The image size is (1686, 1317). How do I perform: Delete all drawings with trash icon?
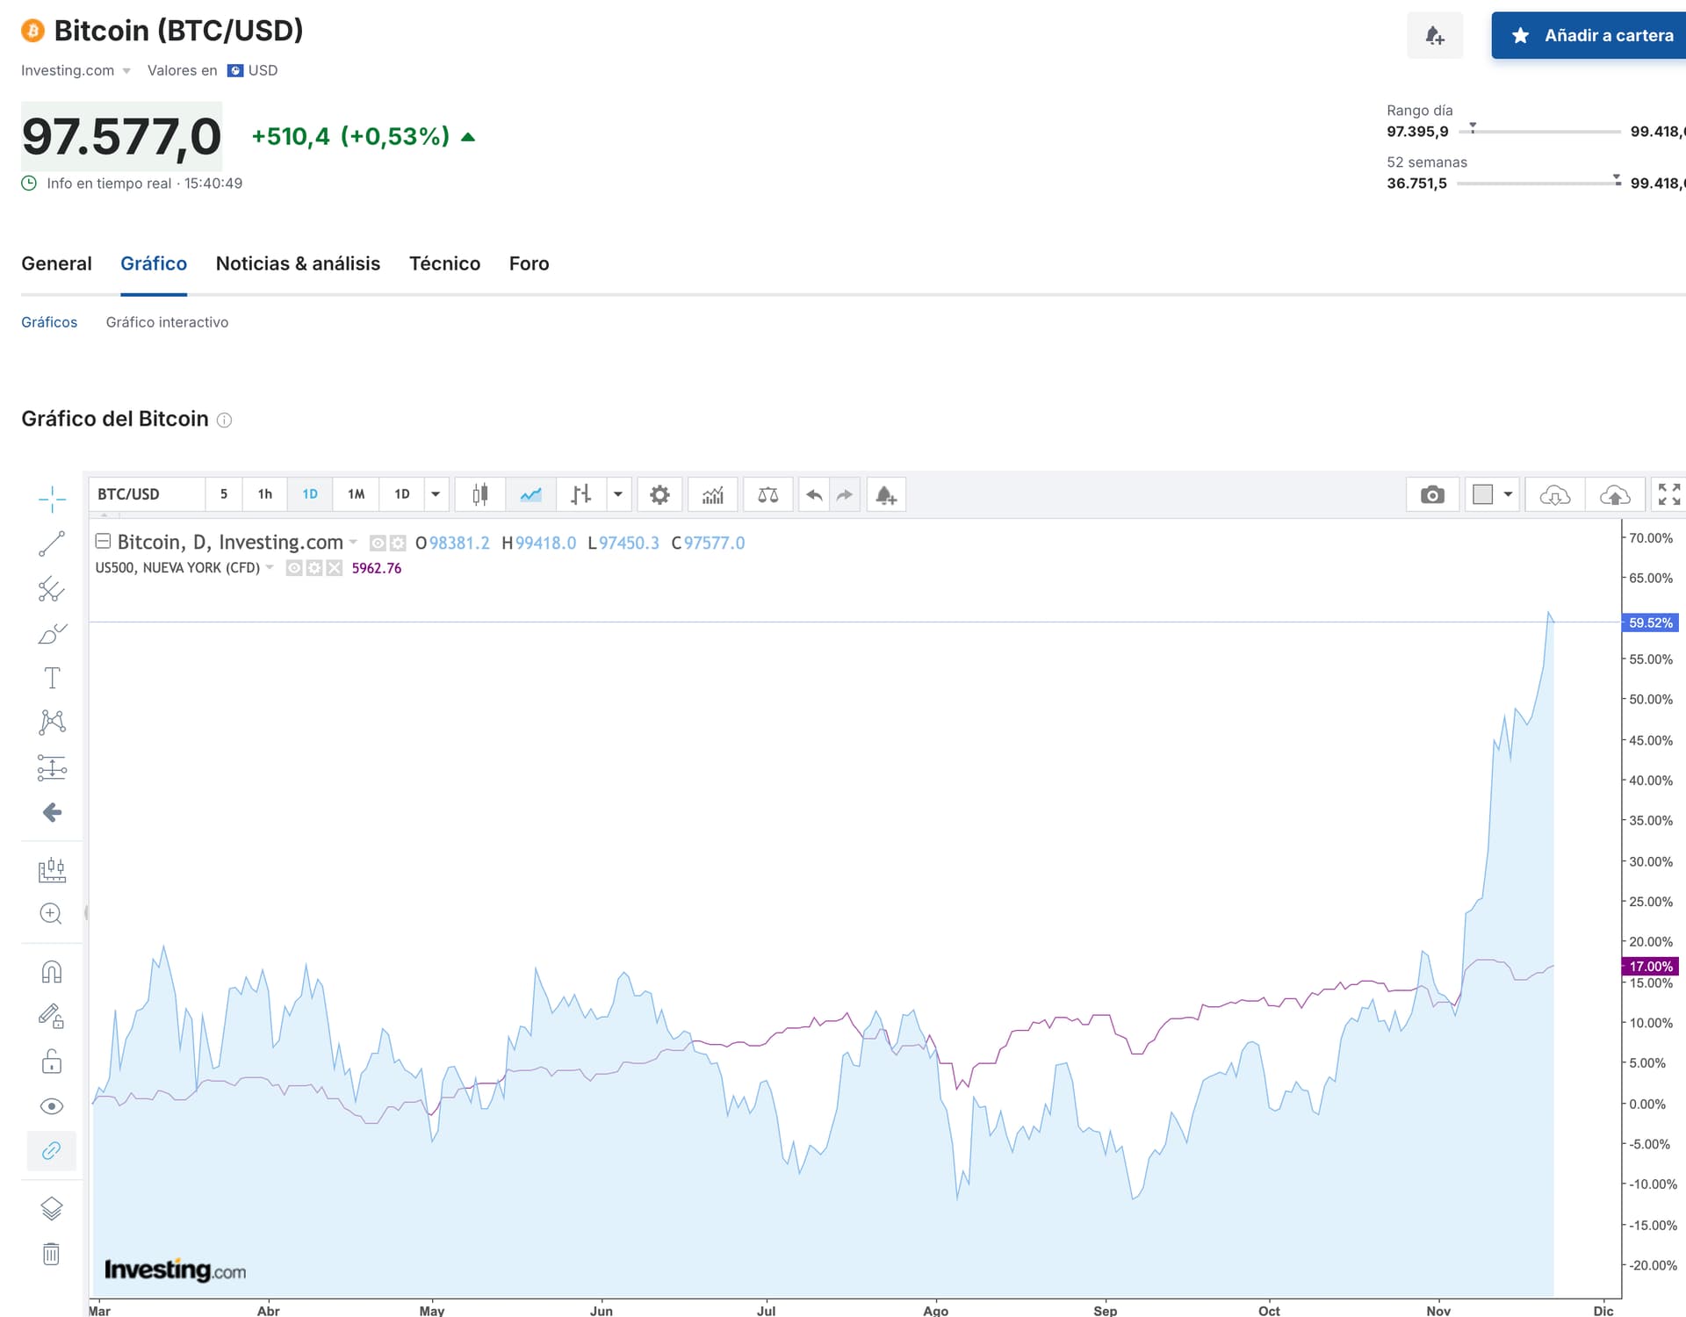click(52, 1254)
